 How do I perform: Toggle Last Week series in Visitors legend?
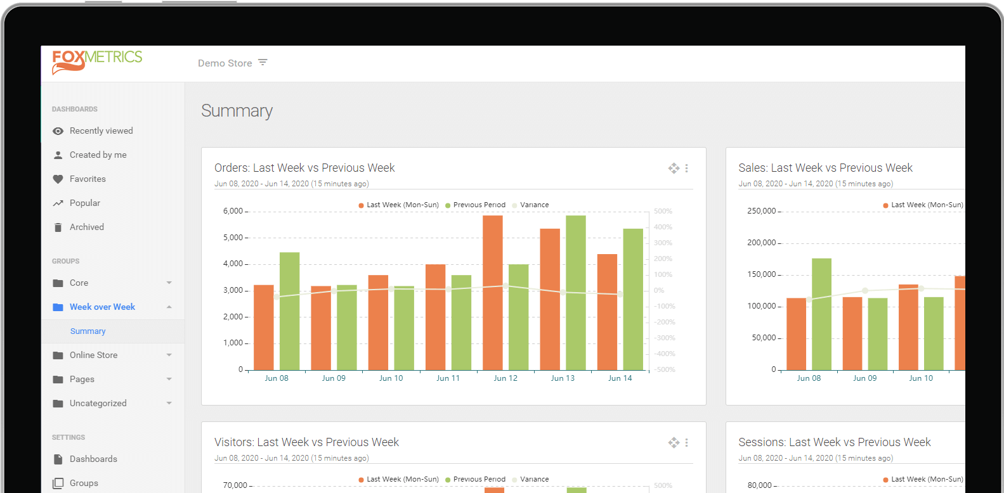tap(398, 480)
